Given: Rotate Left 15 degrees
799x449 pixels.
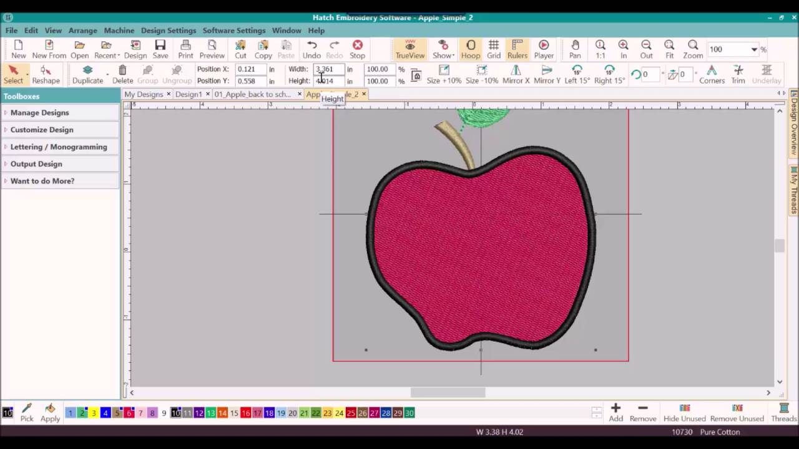Looking at the screenshot, I should [577, 74].
